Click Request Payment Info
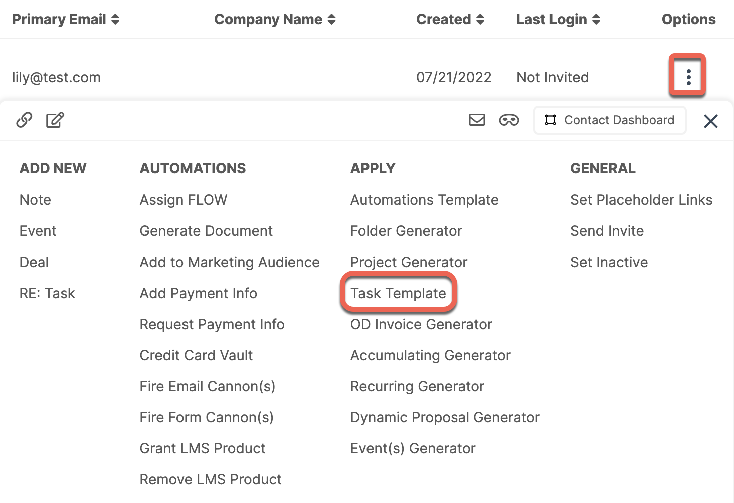This screenshot has height=503, width=734. click(212, 324)
